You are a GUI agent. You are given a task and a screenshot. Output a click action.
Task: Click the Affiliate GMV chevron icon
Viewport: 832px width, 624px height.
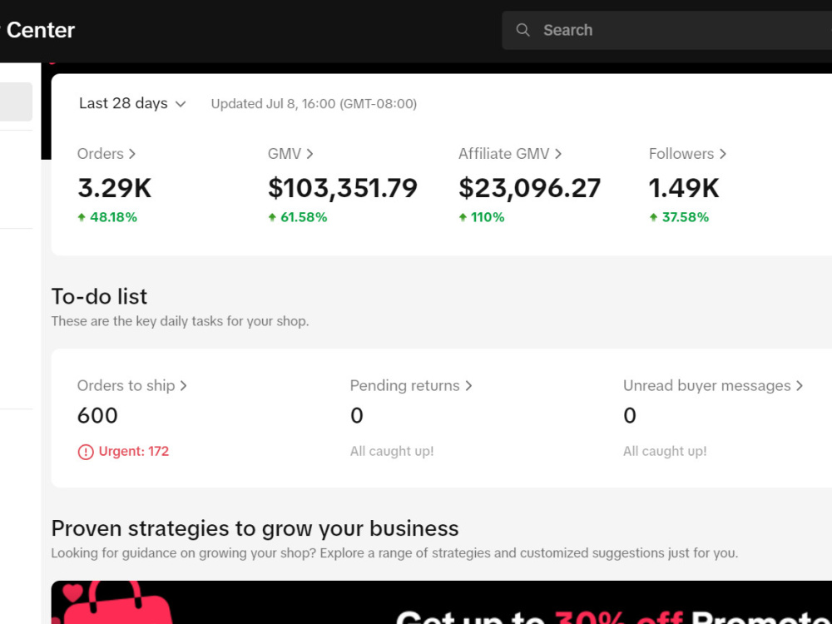pos(558,154)
